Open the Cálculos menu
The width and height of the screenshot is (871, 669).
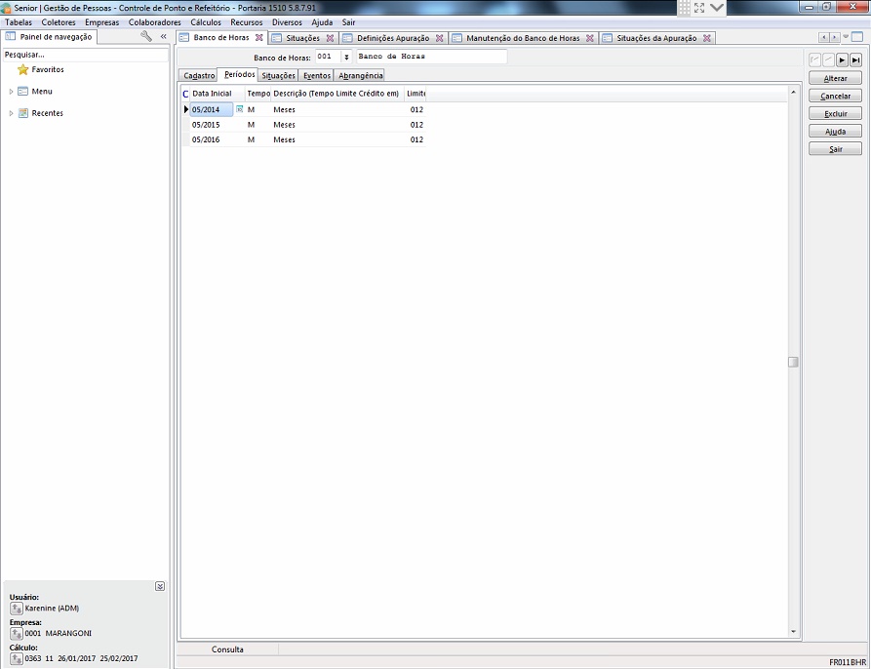205,22
